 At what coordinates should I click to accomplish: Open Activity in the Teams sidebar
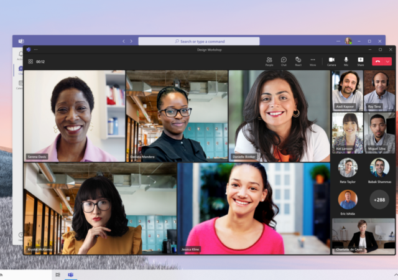pyautogui.click(x=21, y=55)
